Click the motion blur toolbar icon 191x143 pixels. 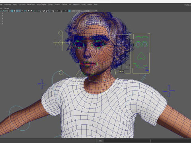(x=31, y=11)
